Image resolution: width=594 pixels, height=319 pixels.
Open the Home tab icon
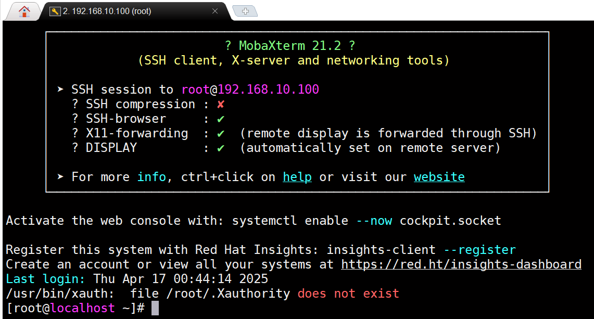24,11
